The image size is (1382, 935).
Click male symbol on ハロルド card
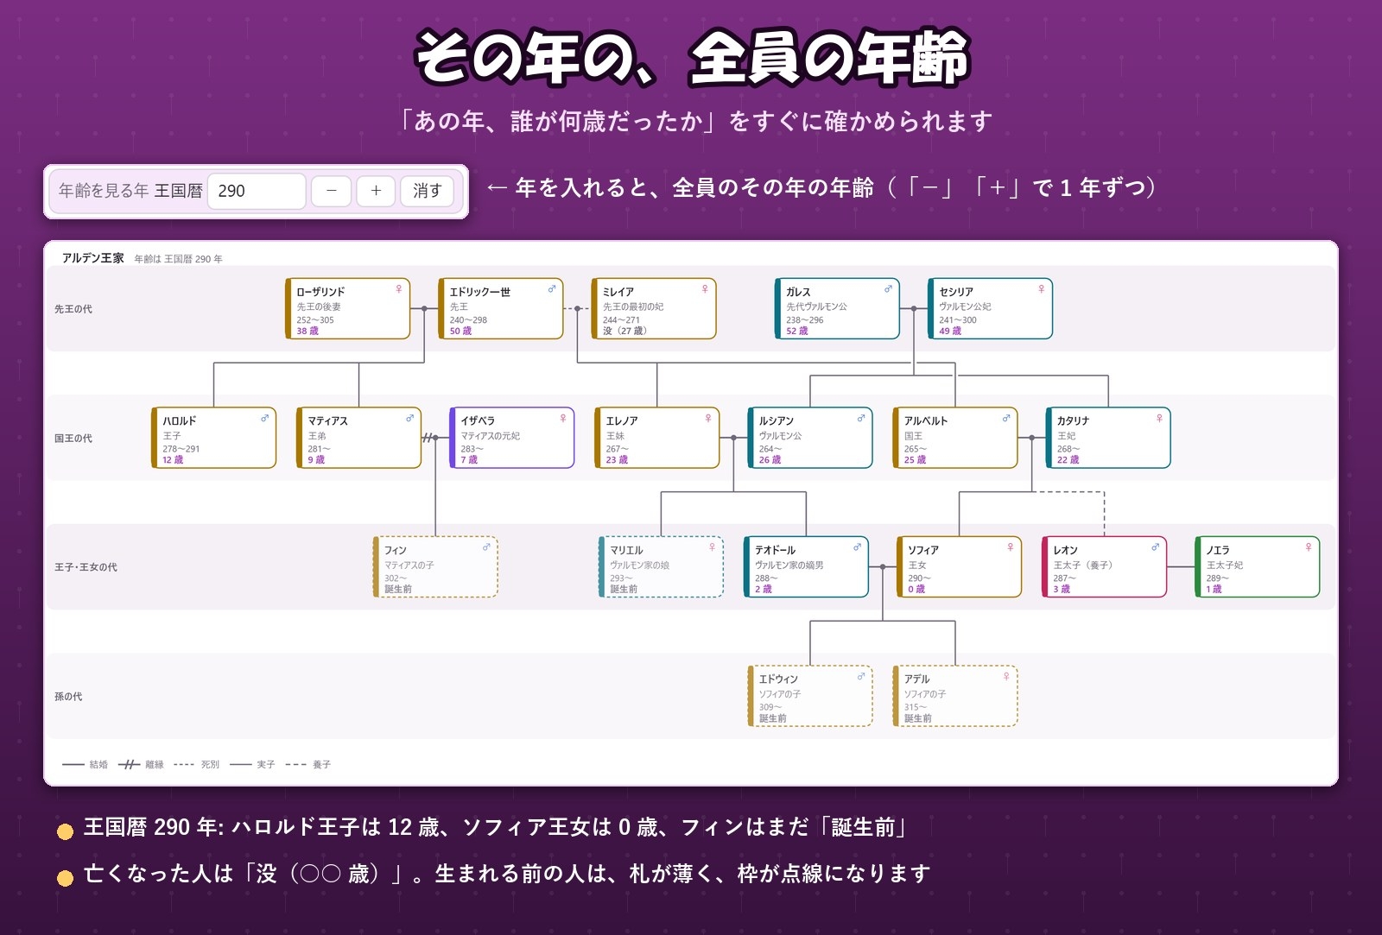[265, 418]
